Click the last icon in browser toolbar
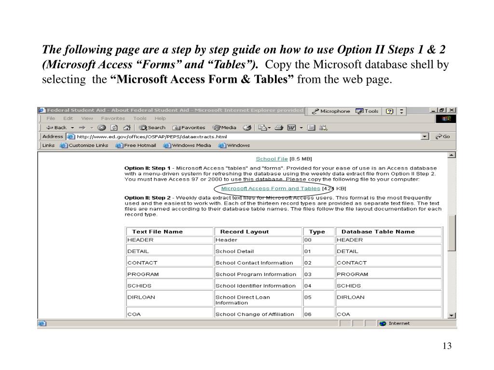The width and height of the screenshot is (494, 370). 323,128
